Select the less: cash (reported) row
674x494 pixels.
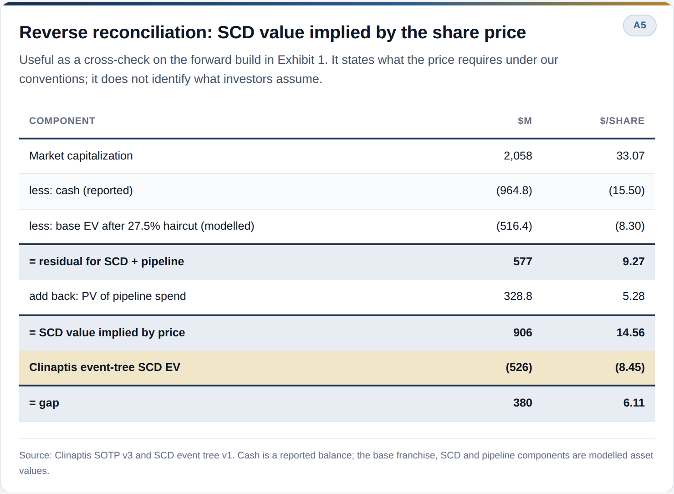pyautogui.click(x=337, y=191)
